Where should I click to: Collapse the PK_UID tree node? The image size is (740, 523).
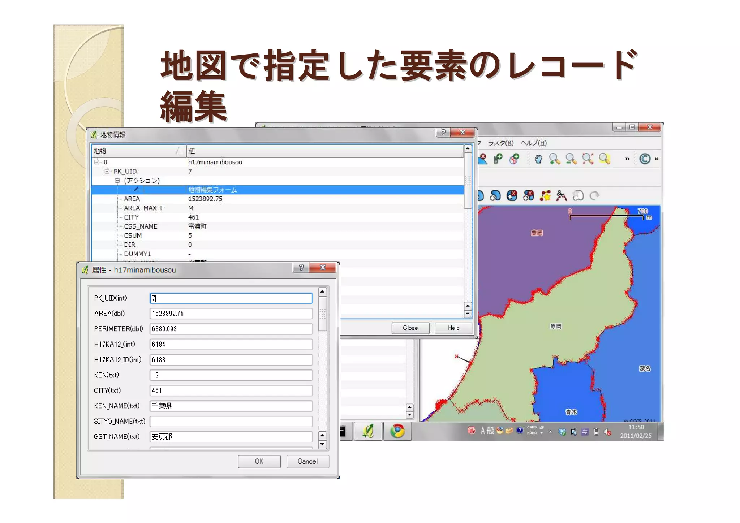click(107, 171)
